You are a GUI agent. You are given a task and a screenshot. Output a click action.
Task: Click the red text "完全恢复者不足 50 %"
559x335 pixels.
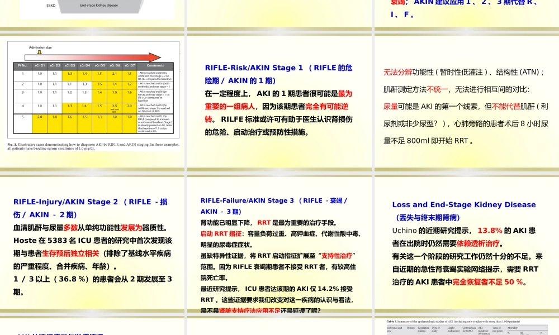(x=487, y=282)
